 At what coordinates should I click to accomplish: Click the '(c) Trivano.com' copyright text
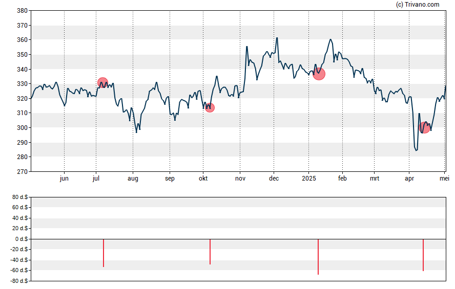coord(418,5)
